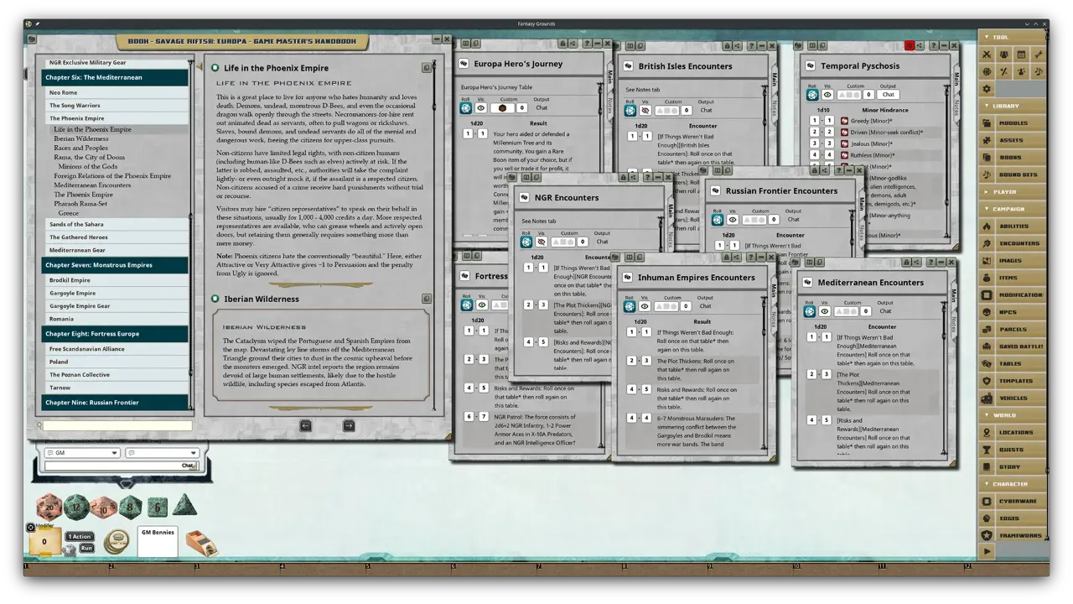Open the GM speaker dropdown

tap(81, 453)
